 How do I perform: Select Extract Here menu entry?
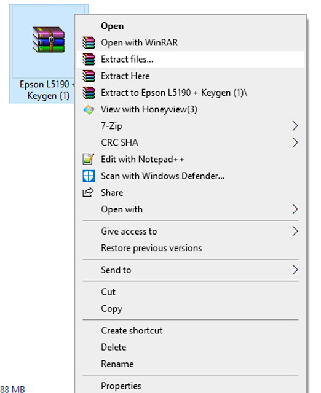coord(191,76)
